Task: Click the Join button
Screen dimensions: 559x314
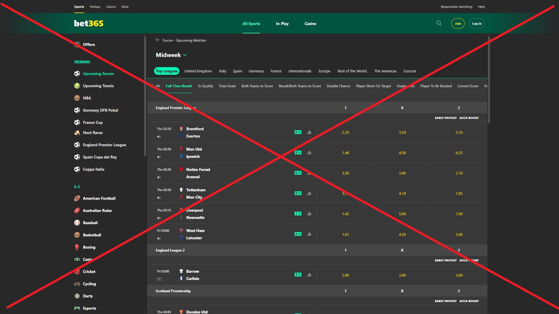Action: point(458,24)
